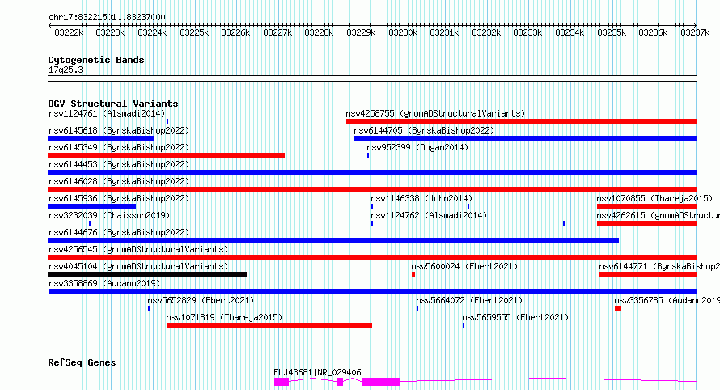Click the nsv1124761 (Alsmadi2014) variant label

pos(107,113)
